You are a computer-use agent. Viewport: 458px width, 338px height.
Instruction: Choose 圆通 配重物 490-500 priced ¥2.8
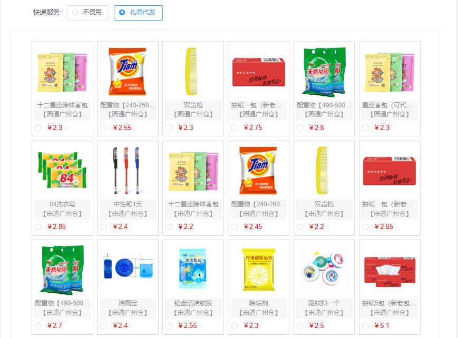pyautogui.click(x=300, y=128)
